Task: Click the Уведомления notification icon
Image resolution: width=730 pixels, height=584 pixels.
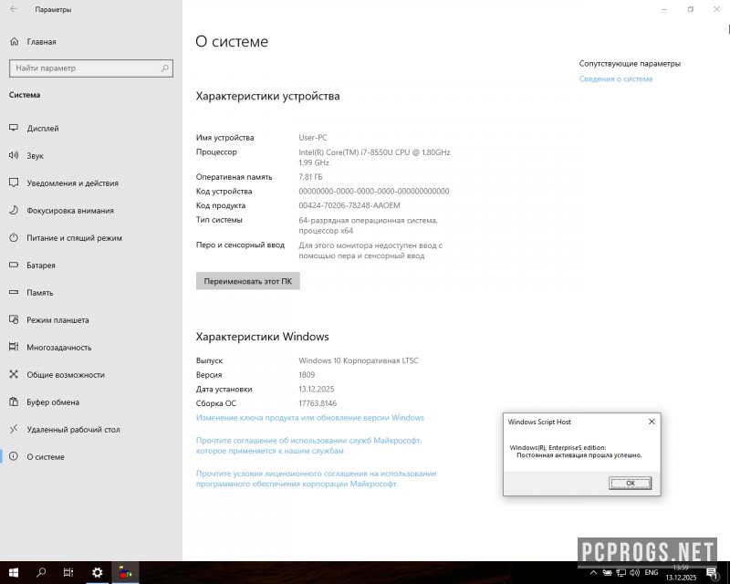Action: pyautogui.click(x=14, y=182)
